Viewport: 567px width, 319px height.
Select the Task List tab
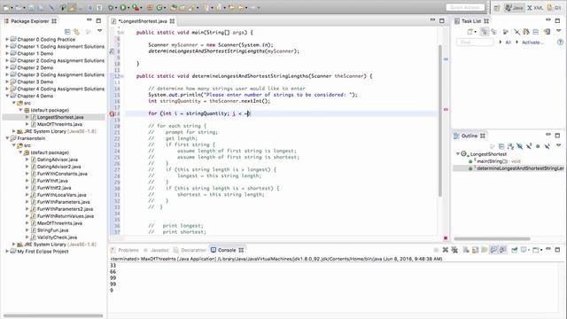[471, 21]
